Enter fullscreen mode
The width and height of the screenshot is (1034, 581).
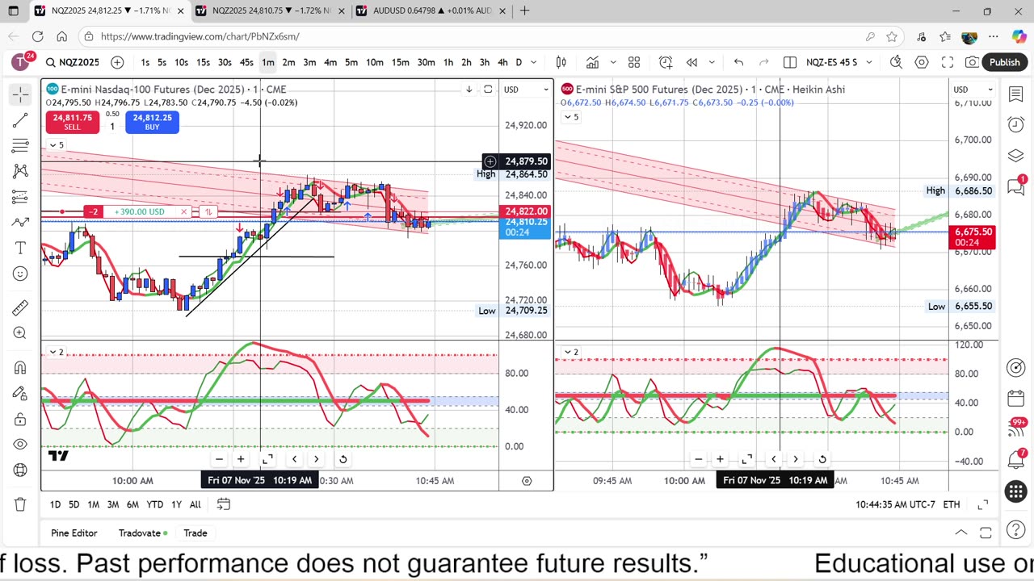click(948, 62)
